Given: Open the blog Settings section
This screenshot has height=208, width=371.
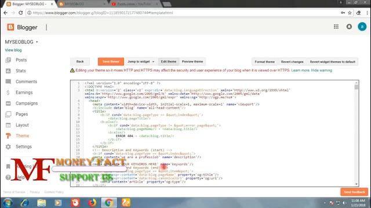Looking at the screenshot, I should (x=23, y=147).
